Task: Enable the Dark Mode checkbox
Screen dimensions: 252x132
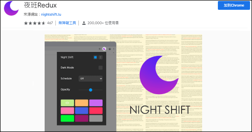Action: pos(100,68)
